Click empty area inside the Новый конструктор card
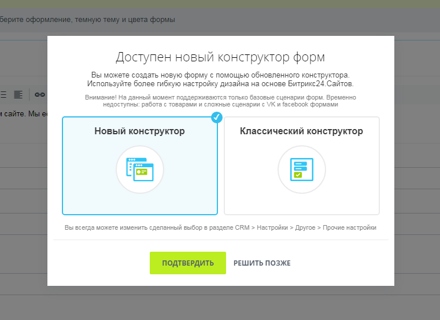 87,185
